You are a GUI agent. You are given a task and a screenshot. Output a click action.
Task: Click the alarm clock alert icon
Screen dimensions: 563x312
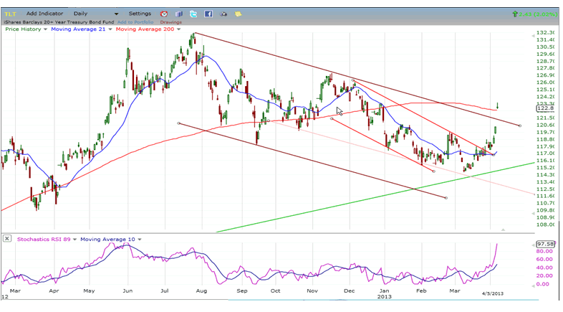coord(164,14)
